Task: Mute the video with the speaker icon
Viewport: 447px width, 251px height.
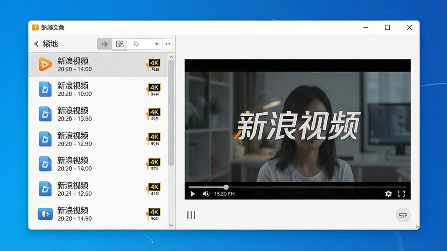Action: point(206,194)
